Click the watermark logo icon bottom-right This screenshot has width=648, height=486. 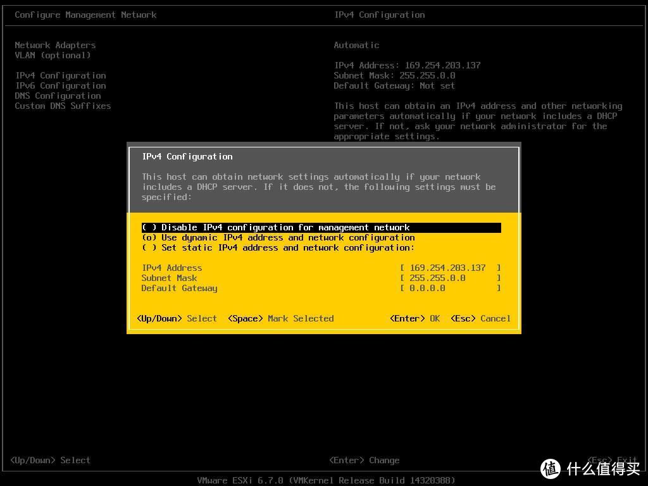(551, 468)
